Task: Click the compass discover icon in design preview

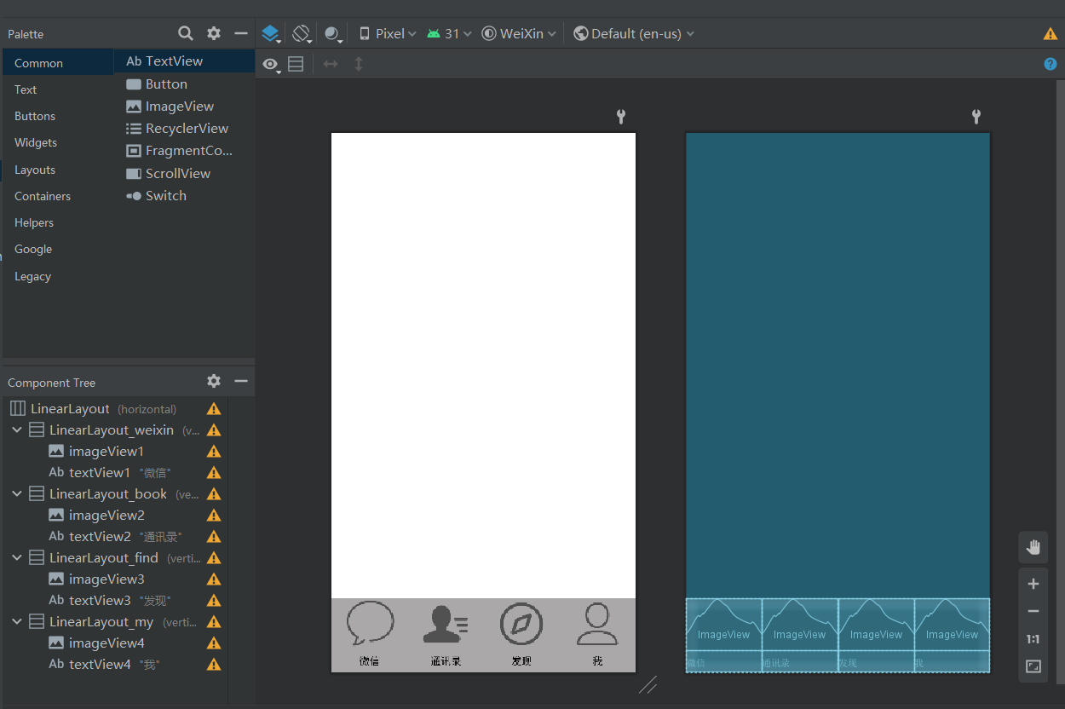Action: (521, 624)
